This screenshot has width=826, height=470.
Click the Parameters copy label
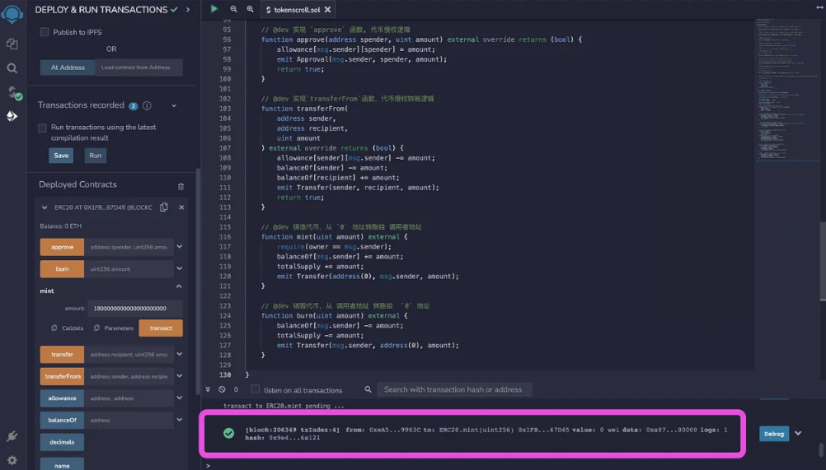coord(119,328)
